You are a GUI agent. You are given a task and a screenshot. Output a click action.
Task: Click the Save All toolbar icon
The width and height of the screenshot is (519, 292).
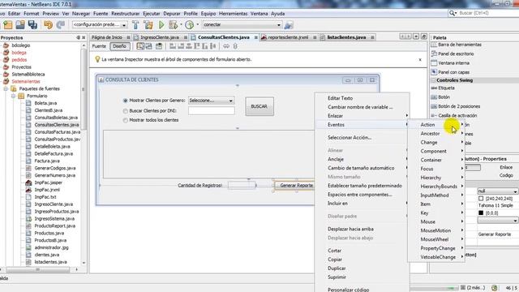tap(32, 25)
